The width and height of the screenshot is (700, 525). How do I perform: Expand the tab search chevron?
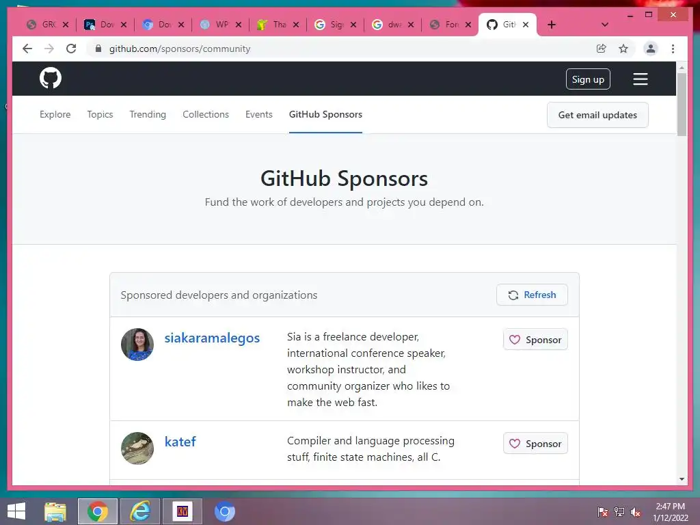pyautogui.click(x=604, y=25)
